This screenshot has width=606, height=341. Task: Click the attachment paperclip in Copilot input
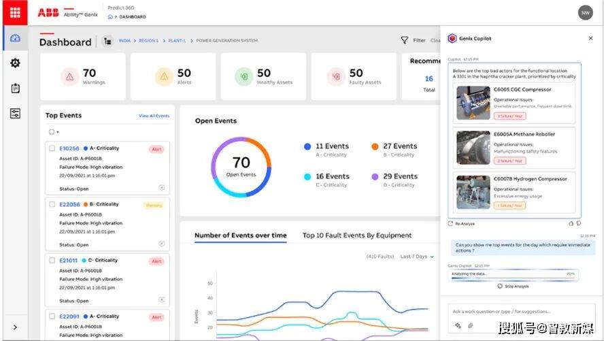coord(470,325)
